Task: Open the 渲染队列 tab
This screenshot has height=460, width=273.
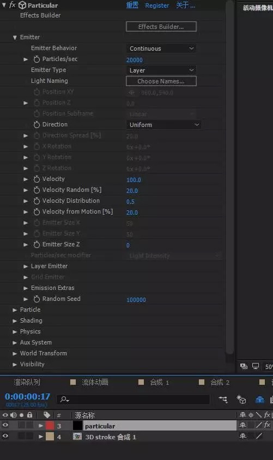Action: (27, 382)
